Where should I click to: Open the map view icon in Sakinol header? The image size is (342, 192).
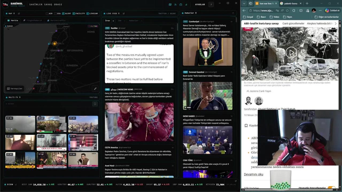[170, 5]
